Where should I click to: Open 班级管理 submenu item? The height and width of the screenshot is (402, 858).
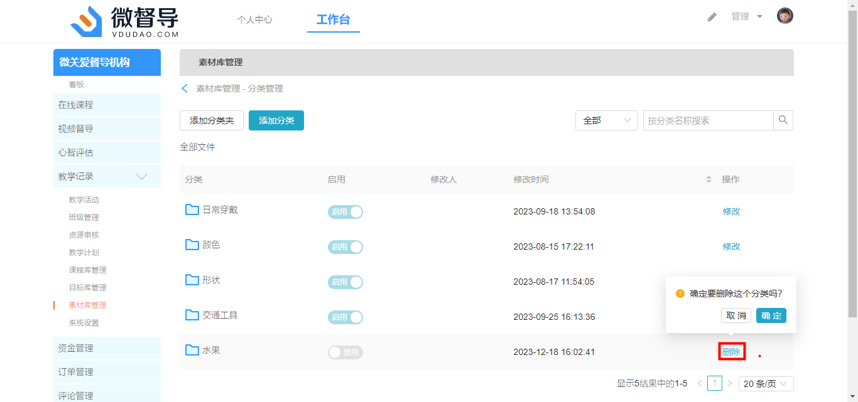(x=84, y=218)
